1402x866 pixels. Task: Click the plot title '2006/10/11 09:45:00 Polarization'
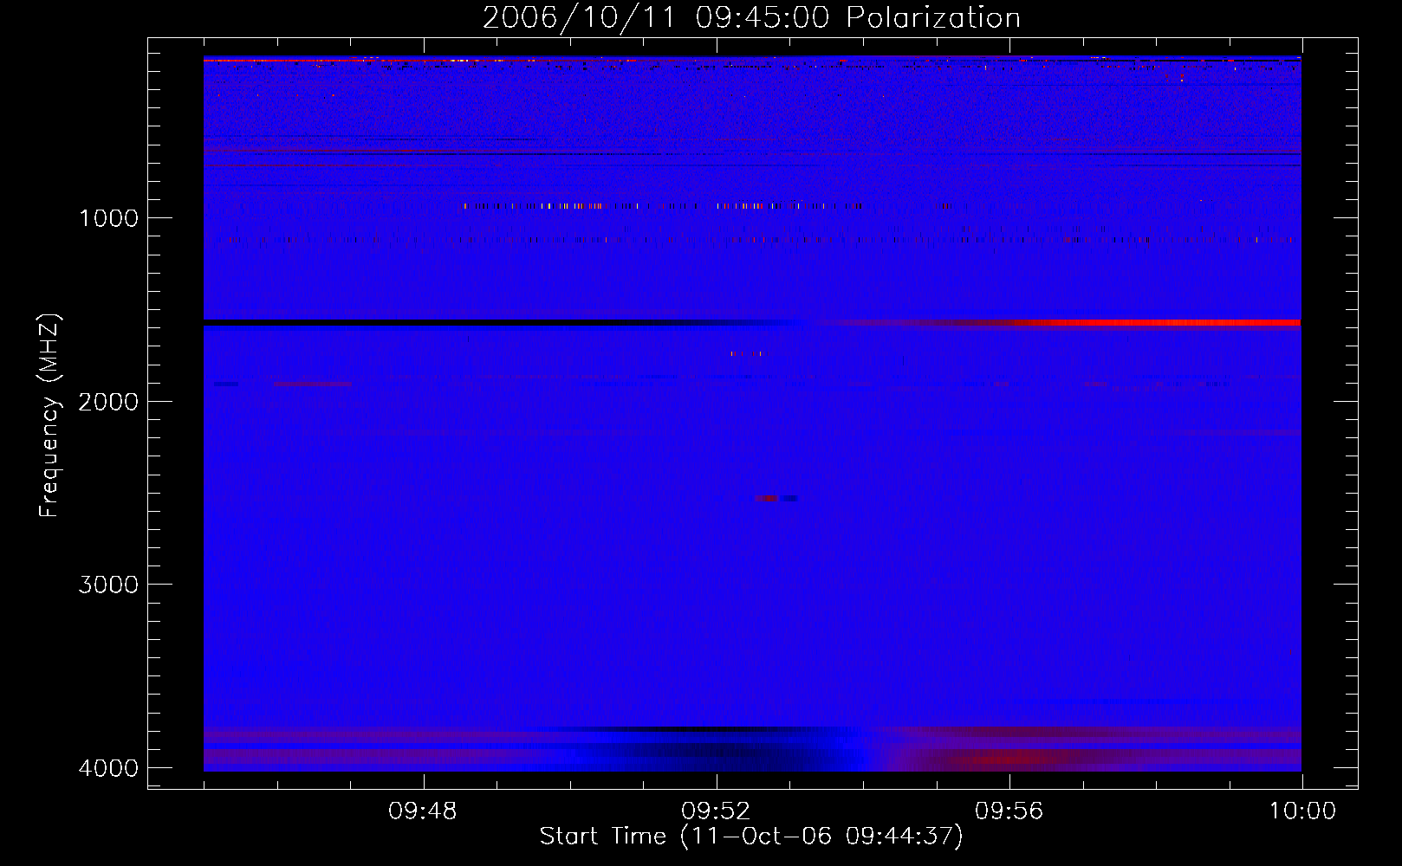[x=751, y=18]
